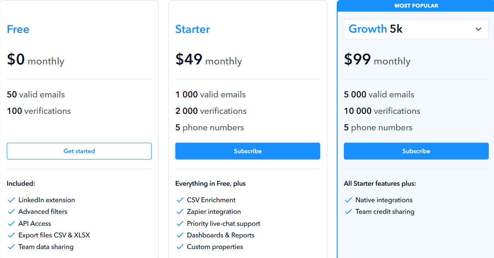Image resolution: width=494 pixels, height=258 pixels.
Task: Expand the plan size selection list
Action: (416, 29)
